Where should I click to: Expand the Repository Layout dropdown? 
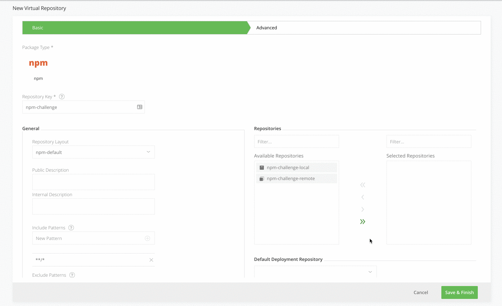click(93, 152)
